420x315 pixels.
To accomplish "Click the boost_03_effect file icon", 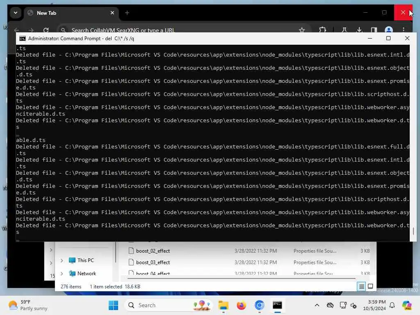I will [131, 262].
